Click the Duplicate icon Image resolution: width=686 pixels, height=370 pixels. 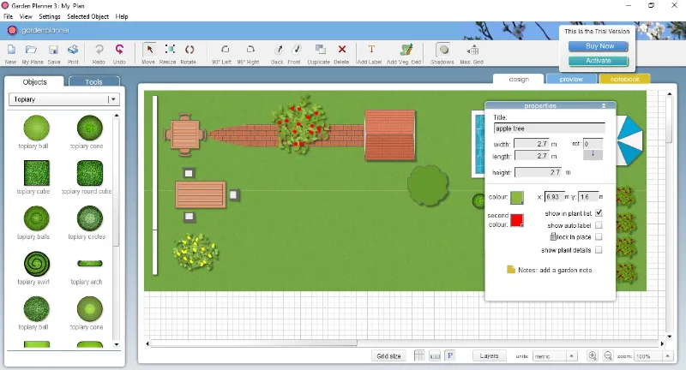point(319,51)
